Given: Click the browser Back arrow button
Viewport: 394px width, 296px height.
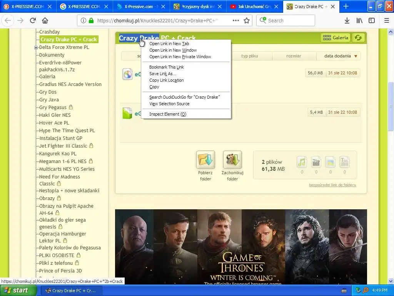Looking at the screenshot, I should tap(8, 21).
